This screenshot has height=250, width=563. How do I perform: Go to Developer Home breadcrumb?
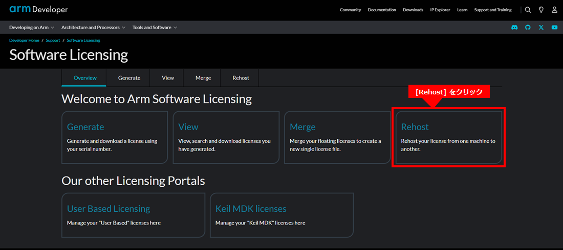[x=24, y=40]
